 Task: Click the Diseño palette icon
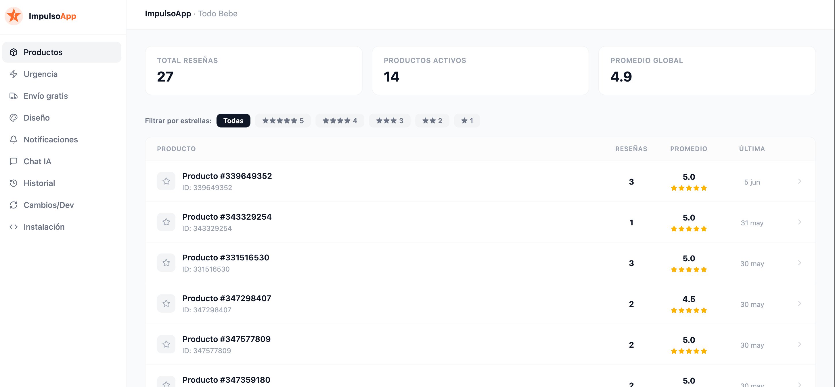tap(13, 118)
